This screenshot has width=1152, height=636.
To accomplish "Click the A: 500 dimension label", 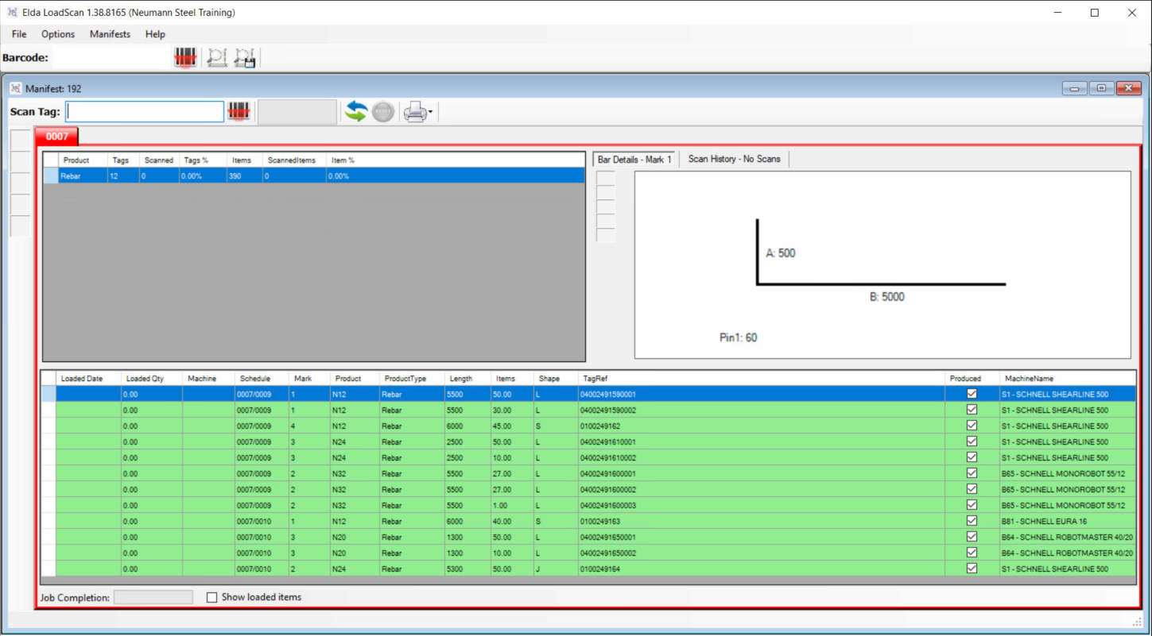I will tap(780, 253).
